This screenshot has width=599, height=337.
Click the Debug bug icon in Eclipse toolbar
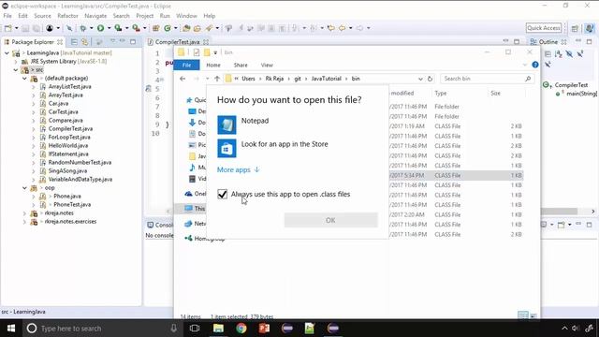coord(83,28)
